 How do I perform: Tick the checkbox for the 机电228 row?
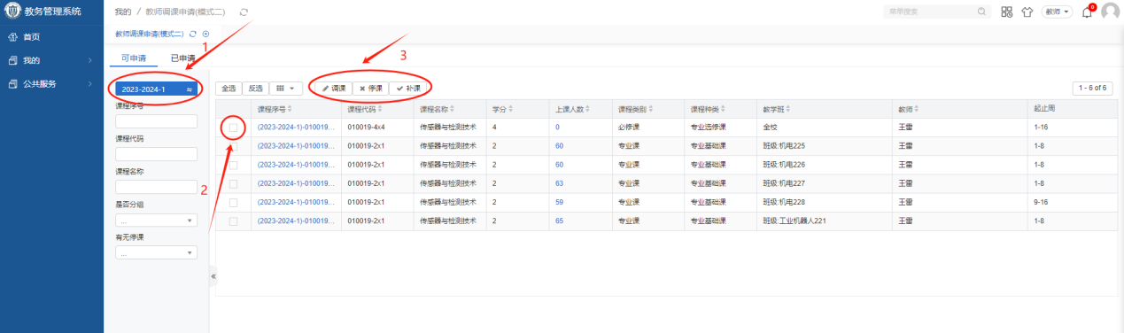234,202
